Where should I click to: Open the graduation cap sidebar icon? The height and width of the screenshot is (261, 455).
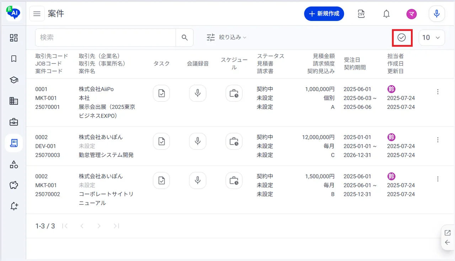[x=14, y=80]
